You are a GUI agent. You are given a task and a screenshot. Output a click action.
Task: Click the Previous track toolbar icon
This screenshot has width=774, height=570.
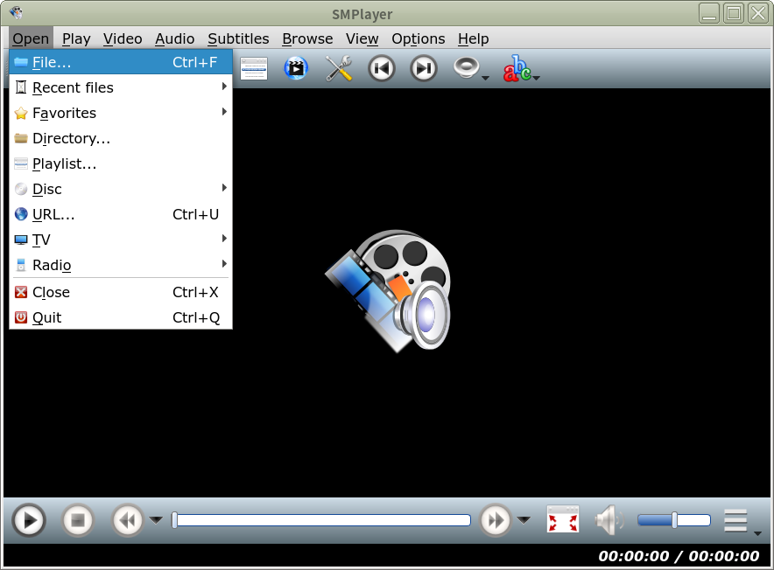coord(382,69)
